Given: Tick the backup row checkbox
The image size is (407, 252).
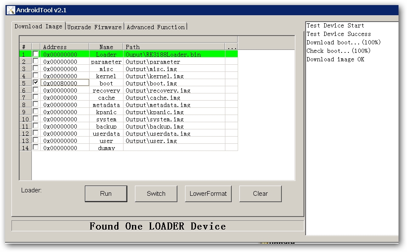Looking at the screenshot, I should 36,126.
